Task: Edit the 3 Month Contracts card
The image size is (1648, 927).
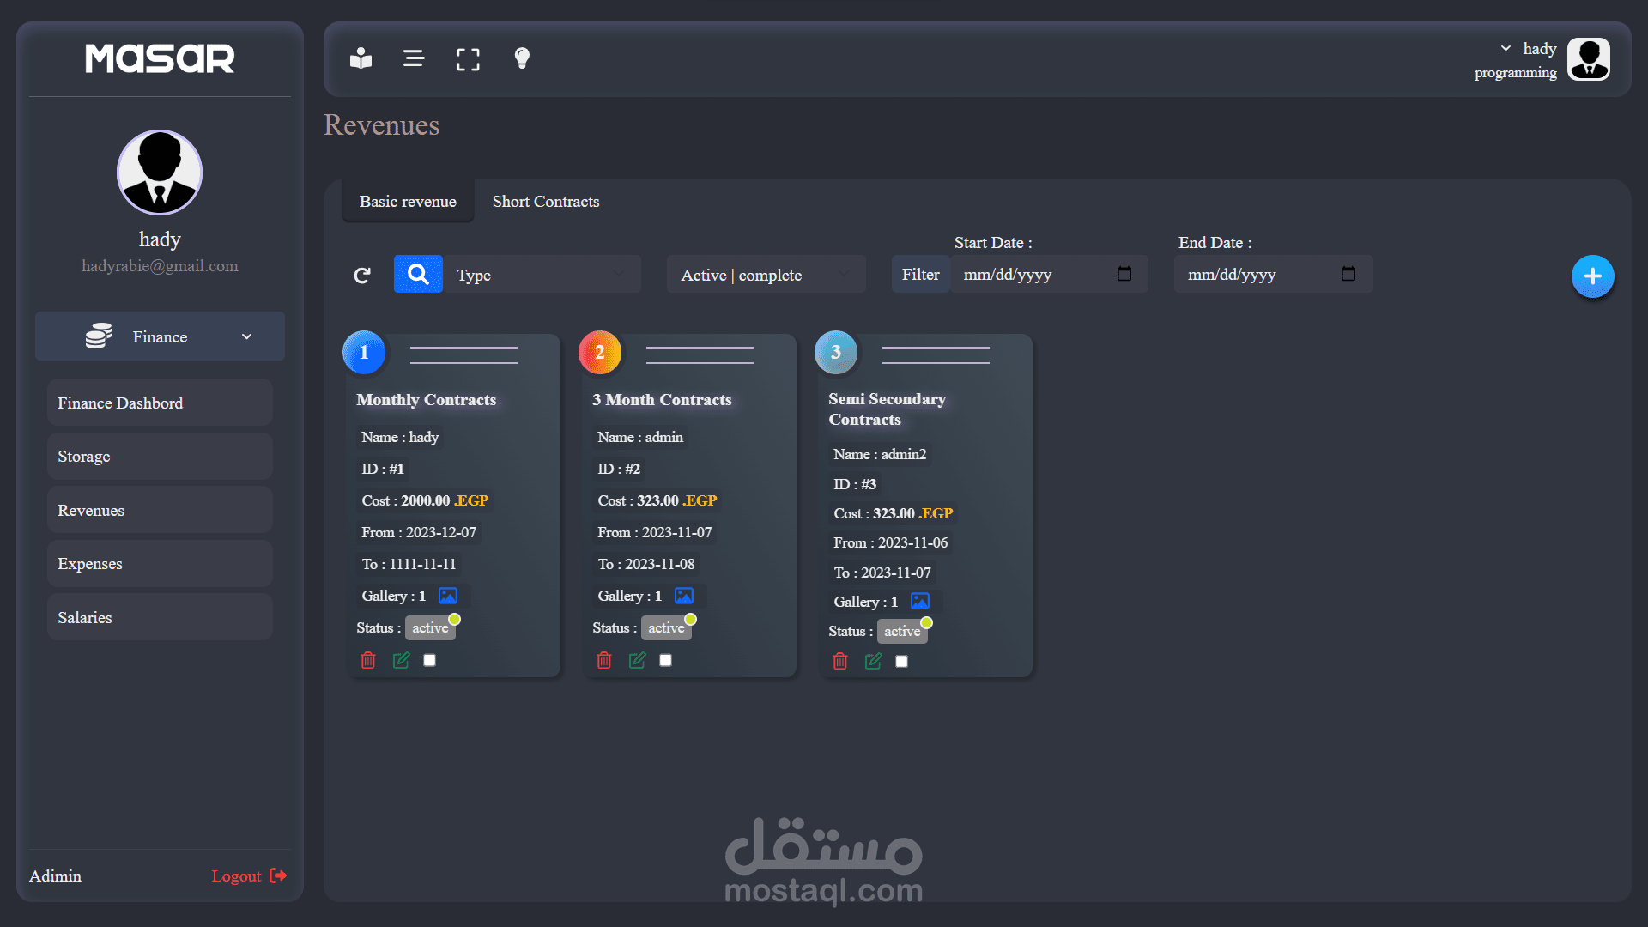Action: (x=637, y=660)
